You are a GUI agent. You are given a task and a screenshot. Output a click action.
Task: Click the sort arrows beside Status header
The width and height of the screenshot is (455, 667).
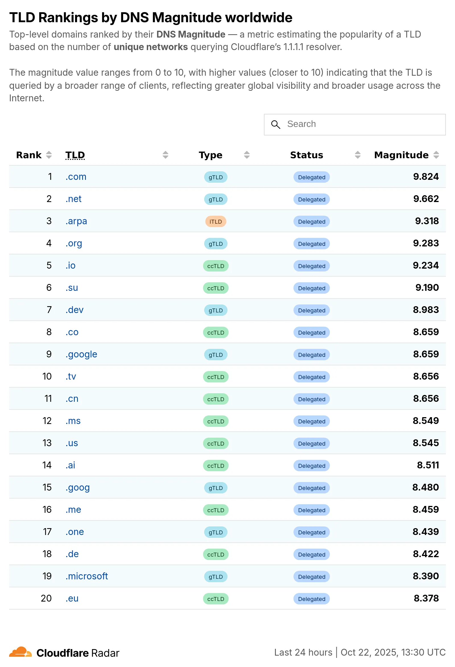[357, 155]
